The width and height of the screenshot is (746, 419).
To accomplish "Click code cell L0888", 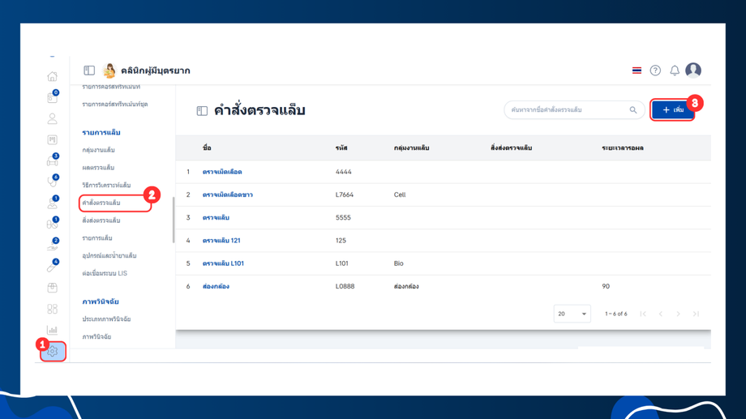I will pos(345,286).
